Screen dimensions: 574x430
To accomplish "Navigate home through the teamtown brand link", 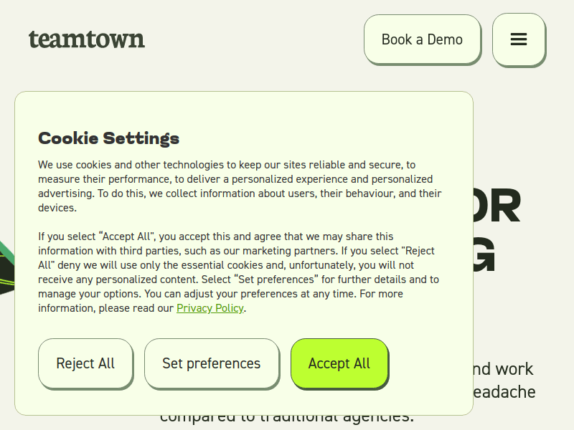I will (86, 40).
